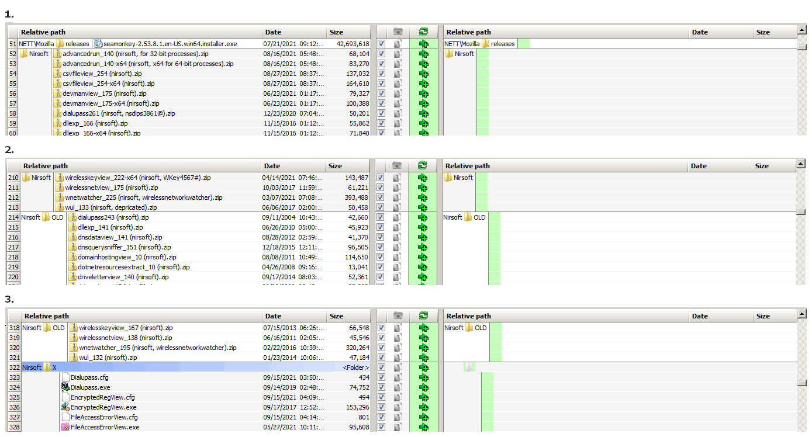Click green sync action arrow on row 217

(424, 247)
